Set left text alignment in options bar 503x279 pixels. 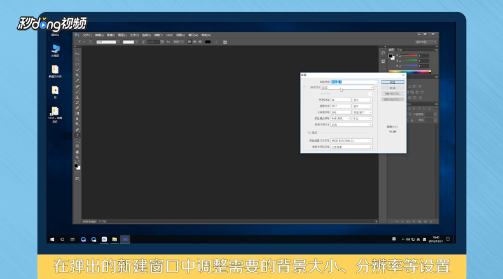pos(189,42)
